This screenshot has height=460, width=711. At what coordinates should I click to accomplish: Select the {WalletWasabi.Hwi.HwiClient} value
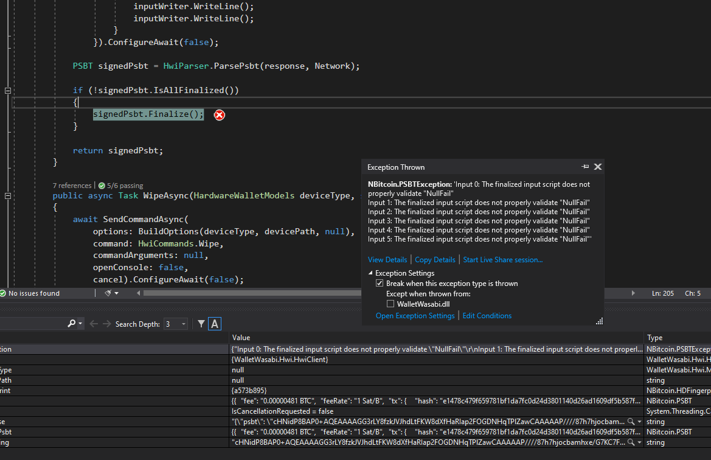pyautogui.click(x=280, y=359)
